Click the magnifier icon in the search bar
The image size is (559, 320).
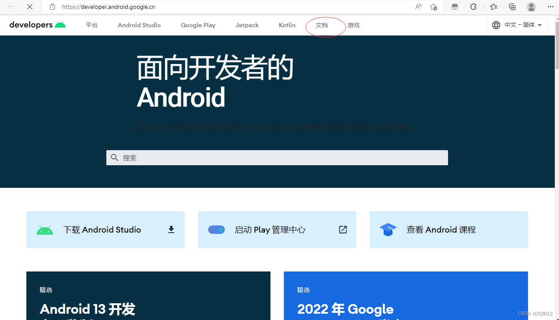115,157
